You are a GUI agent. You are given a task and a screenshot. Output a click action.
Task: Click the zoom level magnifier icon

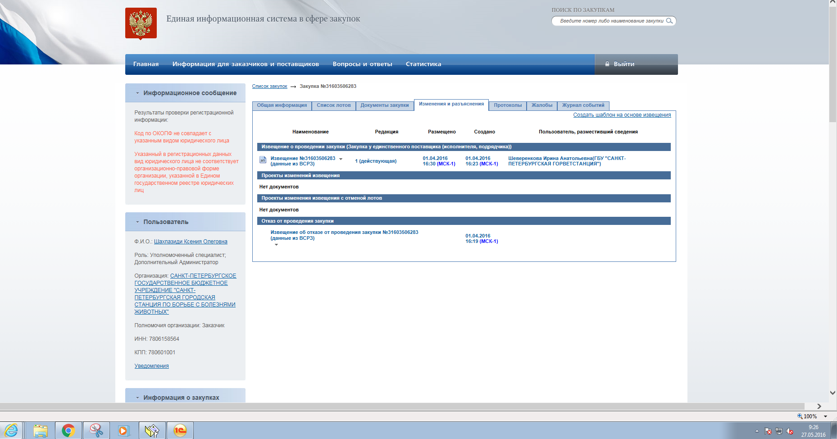800,416
